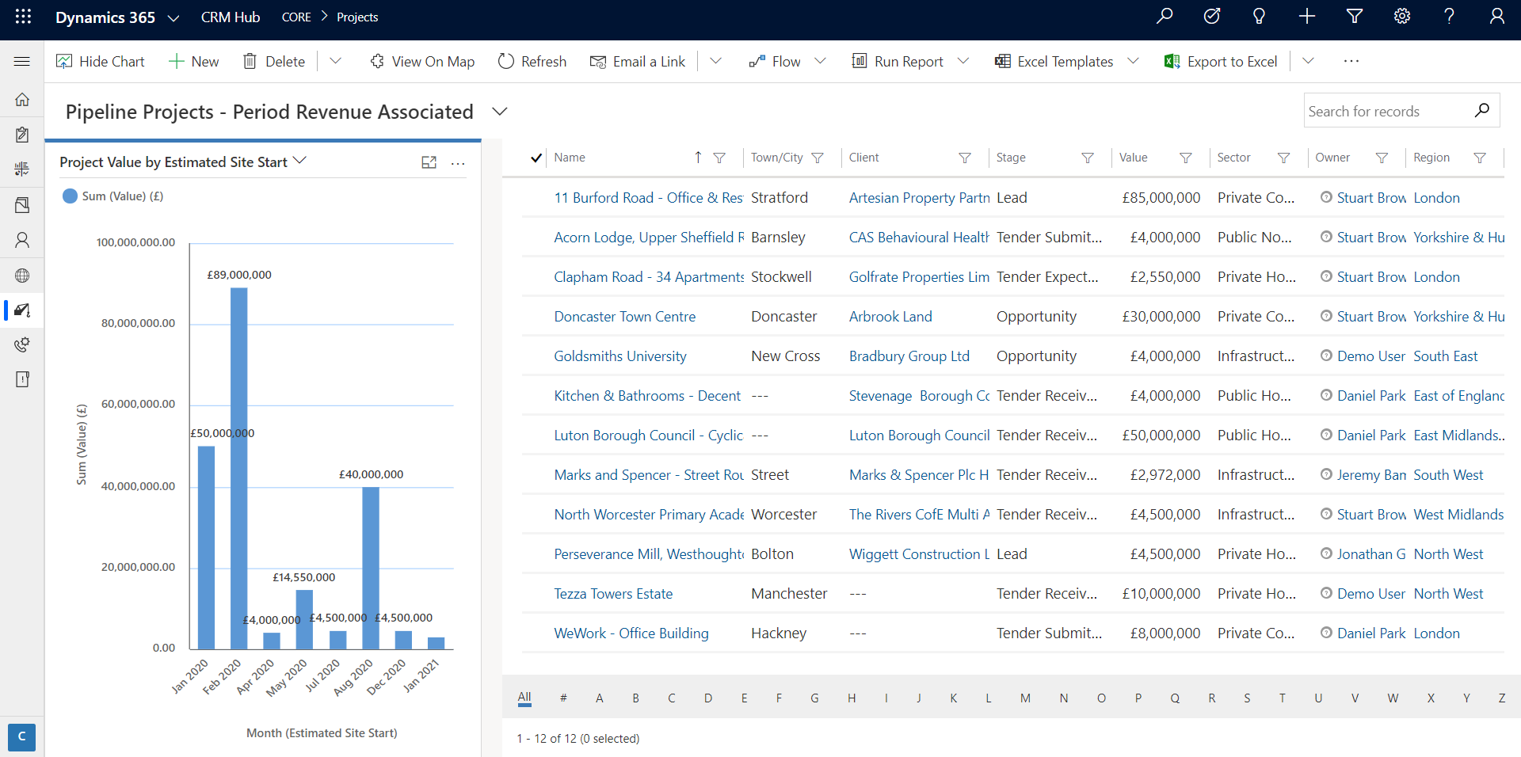1521x757 pixels.
Task: Open advanced find funnel icon
Action: 1355,17
